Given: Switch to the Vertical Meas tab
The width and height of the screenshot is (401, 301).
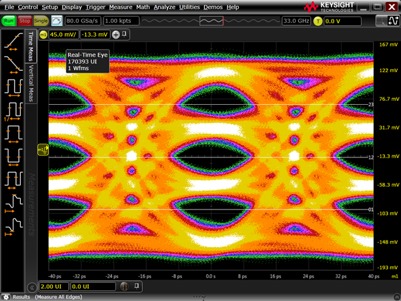Looking at the screenshot, I should point(31,83).
